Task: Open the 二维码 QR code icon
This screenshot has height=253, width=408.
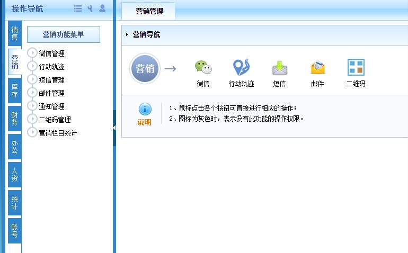Action: [356, 68]
